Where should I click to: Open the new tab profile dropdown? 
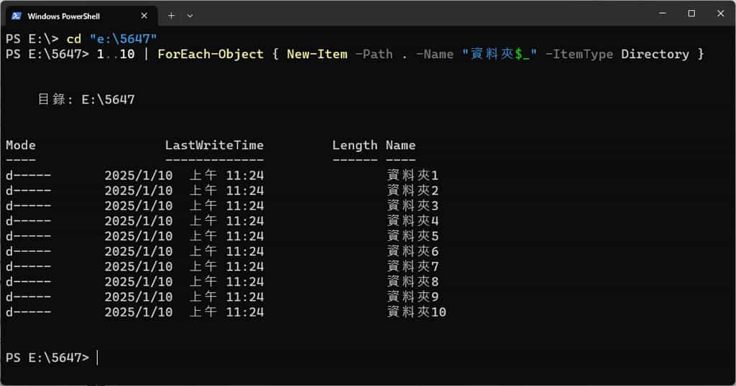pyautogui.click(x=190, y=16)
